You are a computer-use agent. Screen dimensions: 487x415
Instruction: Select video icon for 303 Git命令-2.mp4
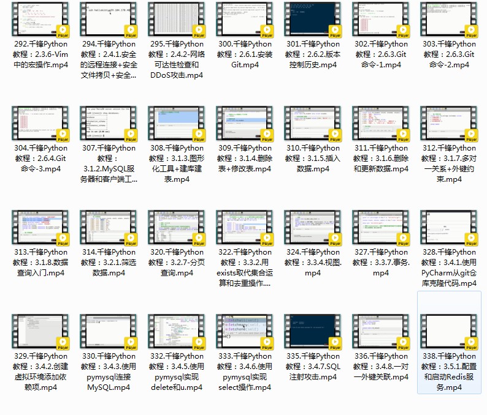pos(449,19)
